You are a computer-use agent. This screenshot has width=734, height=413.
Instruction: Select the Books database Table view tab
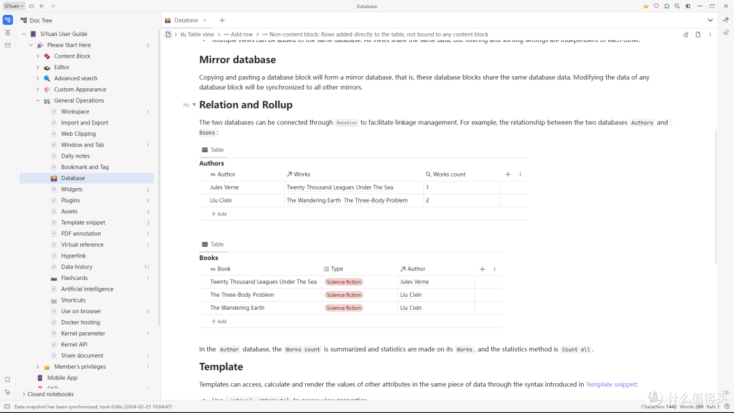213,245
